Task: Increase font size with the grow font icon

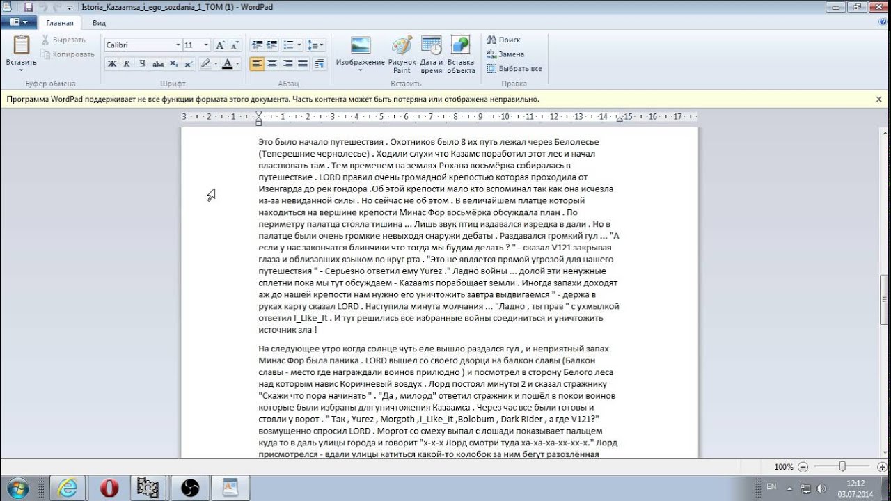Action: 221,45
